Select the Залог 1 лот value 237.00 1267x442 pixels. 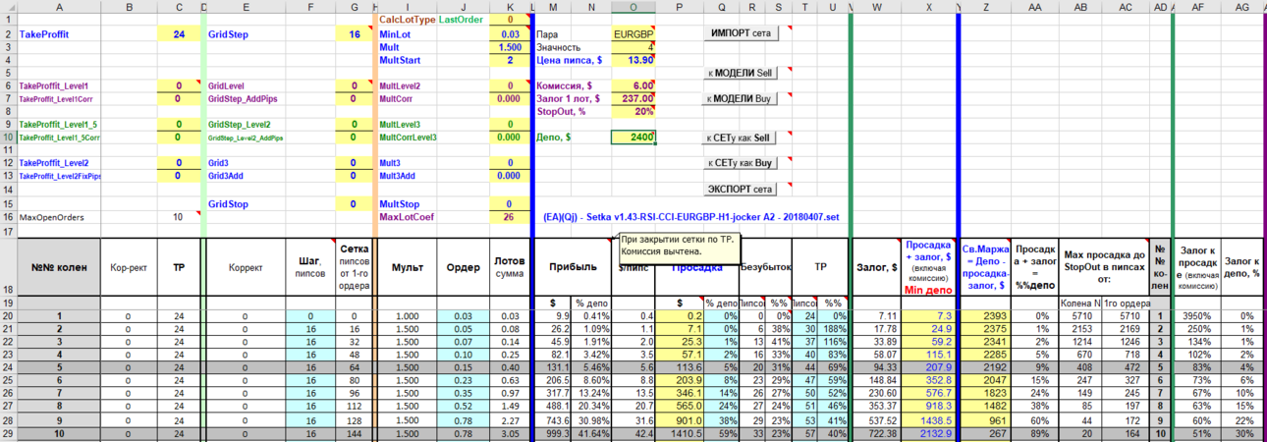click(633, 99)
